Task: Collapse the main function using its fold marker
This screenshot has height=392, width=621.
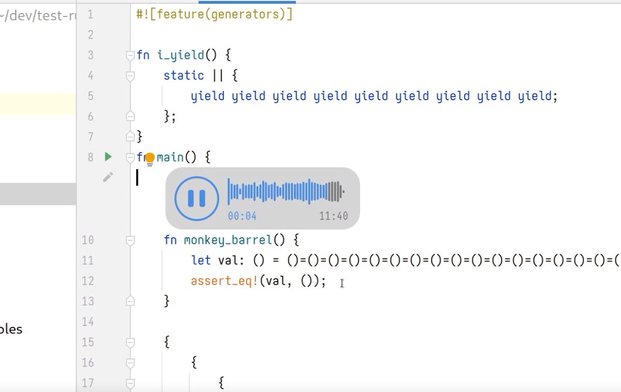Action: point(131,157)
